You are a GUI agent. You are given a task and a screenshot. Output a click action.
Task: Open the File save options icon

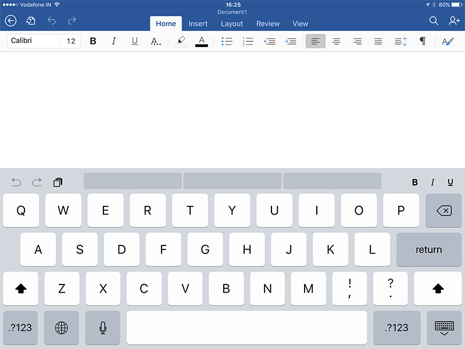click(31, 21)
